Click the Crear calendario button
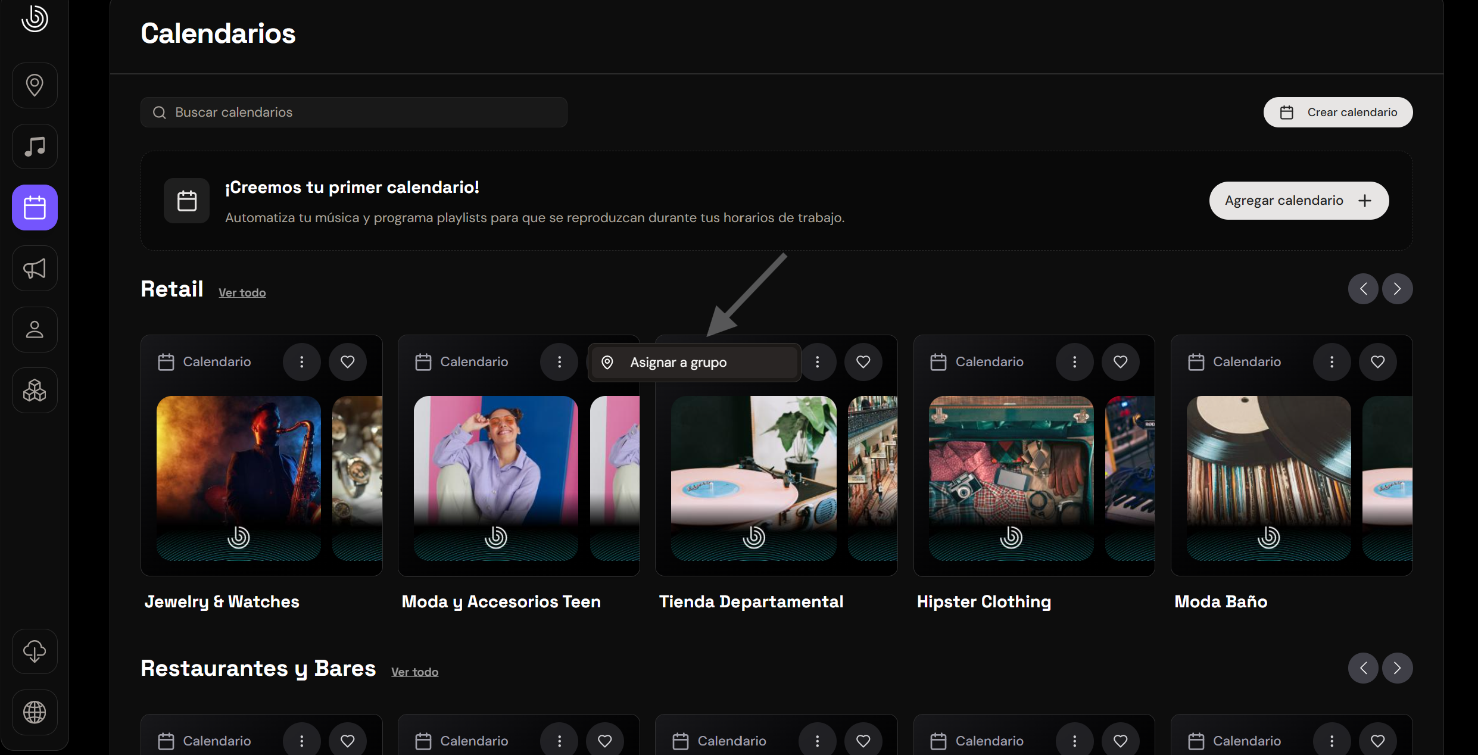The height and width of the screenshot is (755, 1478). (1338, 113)
